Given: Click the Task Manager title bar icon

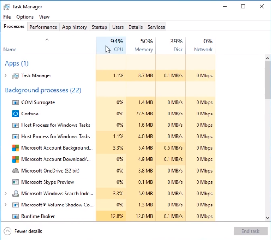Looking at the screenshot, I should [x=7, y=7].
